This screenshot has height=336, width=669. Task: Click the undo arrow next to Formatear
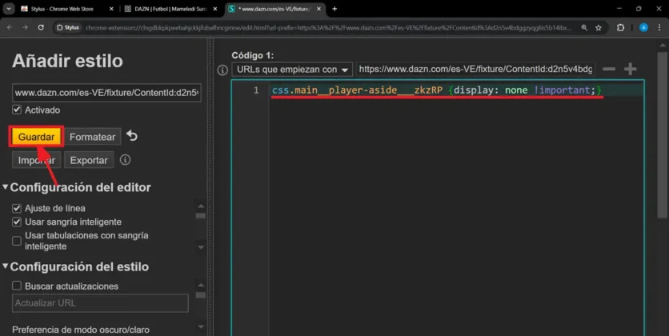click(x=132, y=136)
